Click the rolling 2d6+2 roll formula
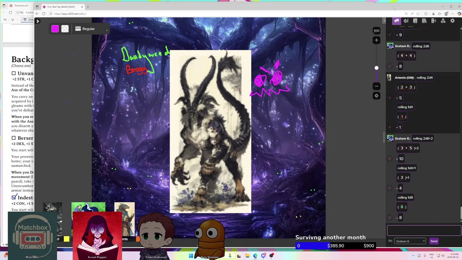Viewport: 462px width, 260px height. coord(423,138)
